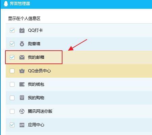Select the QQ打卡 label text
This screenshot has width=152, height=135.
pyautogui.click(x=35, y=30)
